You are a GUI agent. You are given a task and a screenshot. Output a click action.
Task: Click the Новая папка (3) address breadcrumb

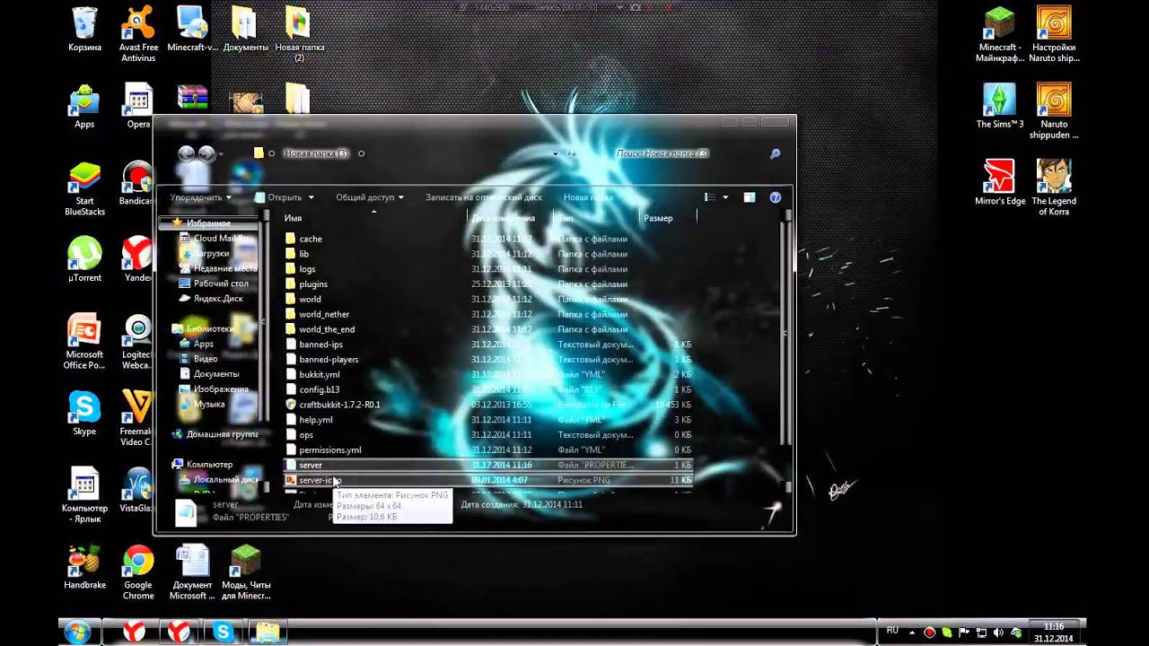tap(316, 153)
